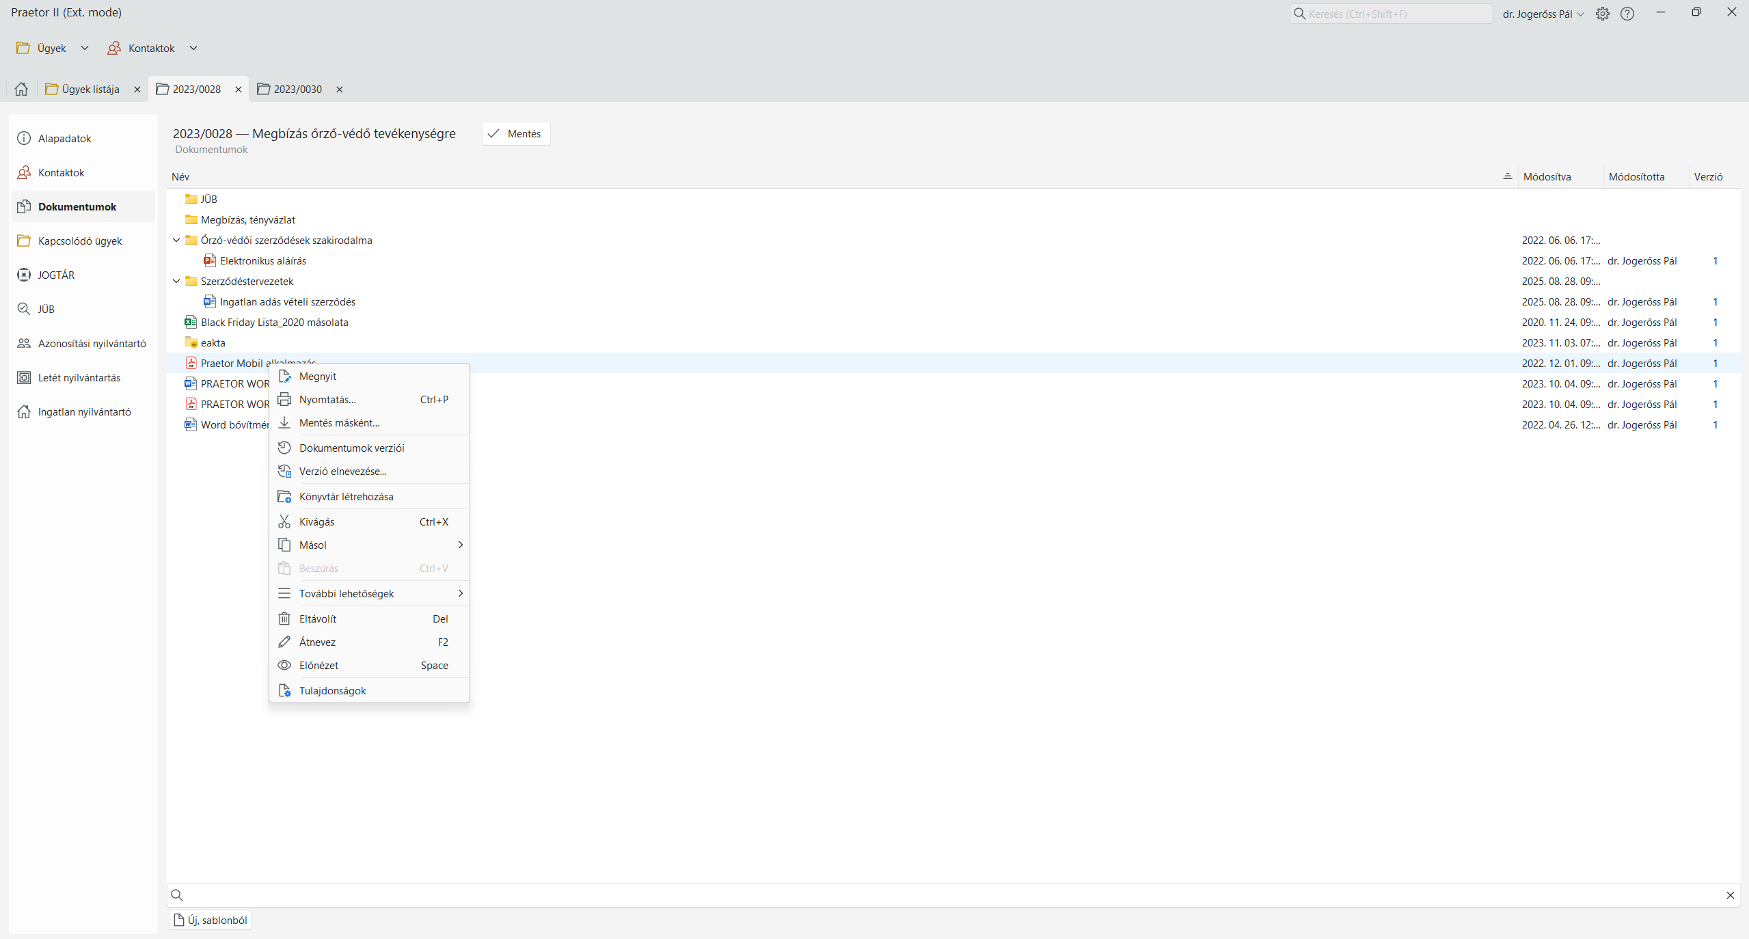The image size is (1749, 939).
Task: Open JOGTÁR in the sidebar
Action: (x=56, y=275)
